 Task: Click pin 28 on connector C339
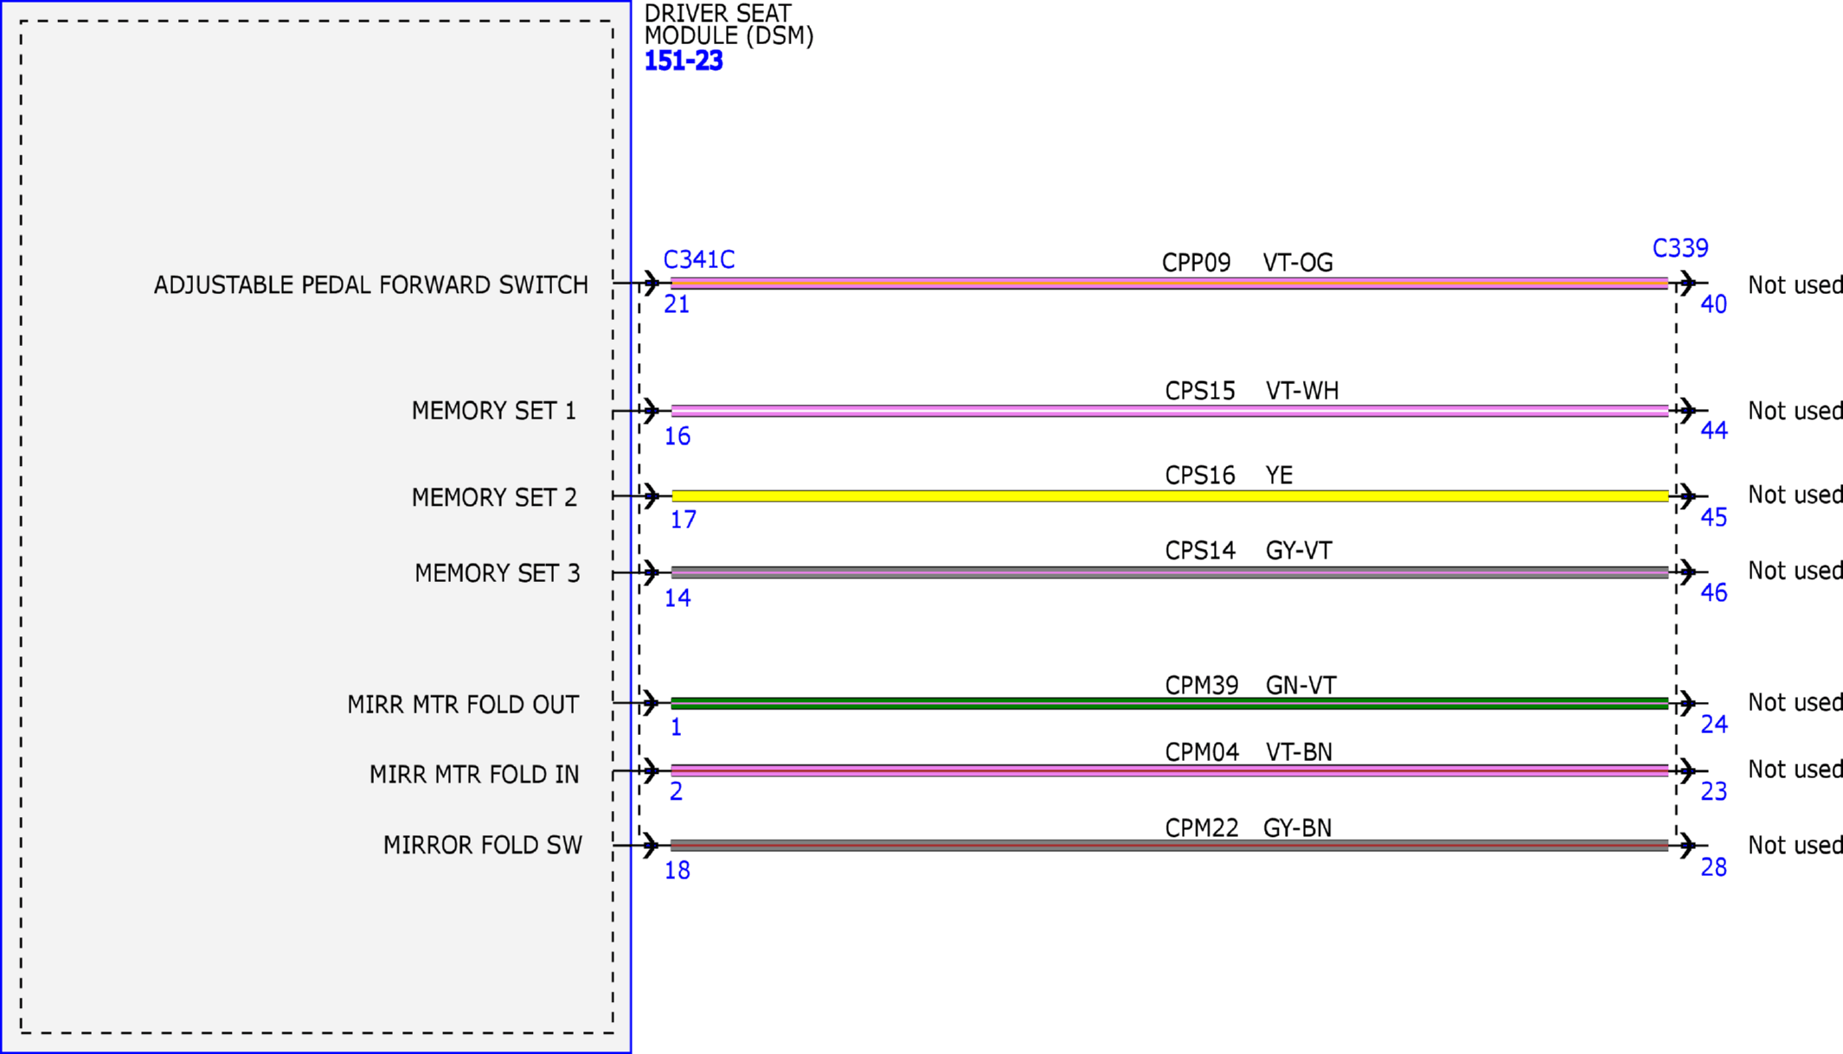click(x=1714, y=867)
